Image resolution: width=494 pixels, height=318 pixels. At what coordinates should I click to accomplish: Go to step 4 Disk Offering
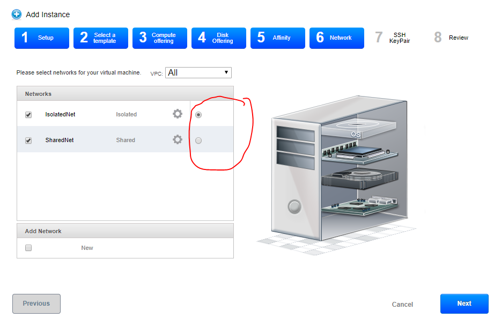click(x=219, y=38)
